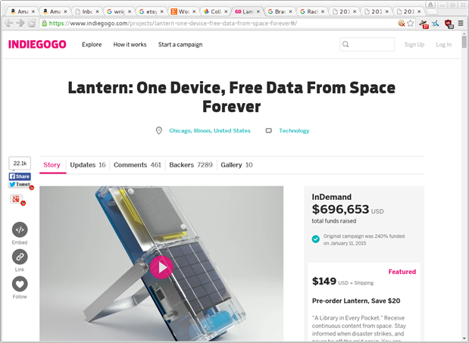Click the Start a campaign link
This screenshot has width=469, height=343.
click(x=180, y=45)
